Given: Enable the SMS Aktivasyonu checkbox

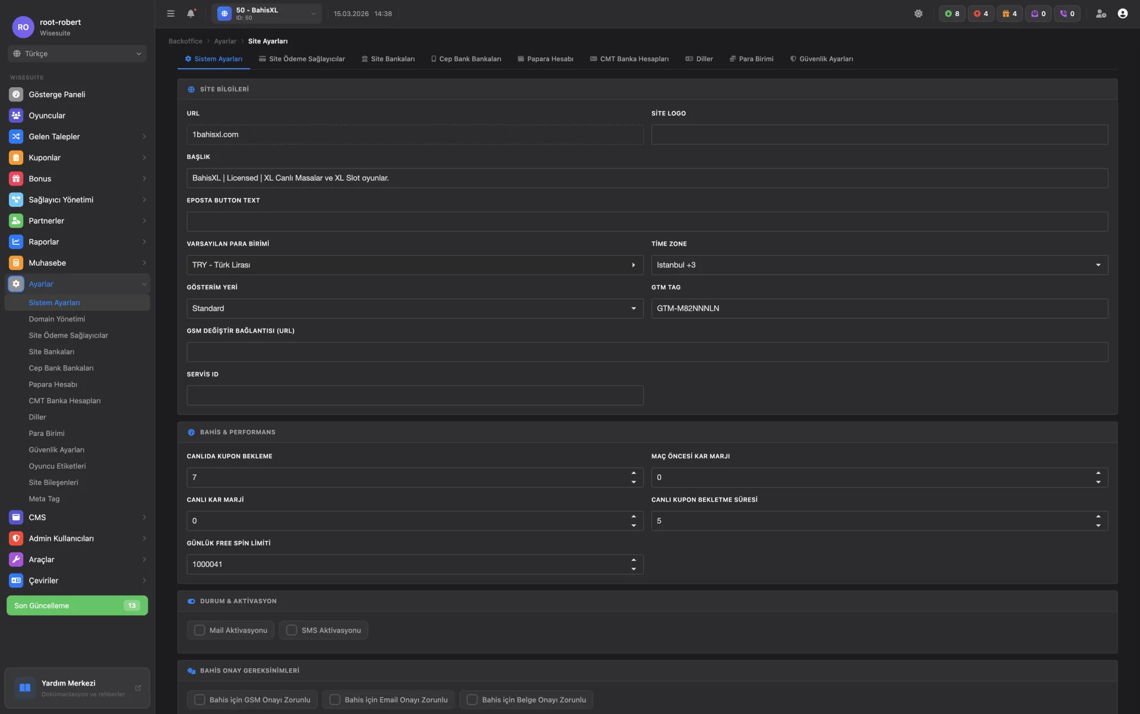Looking at the screenshot, I should 292,630.
